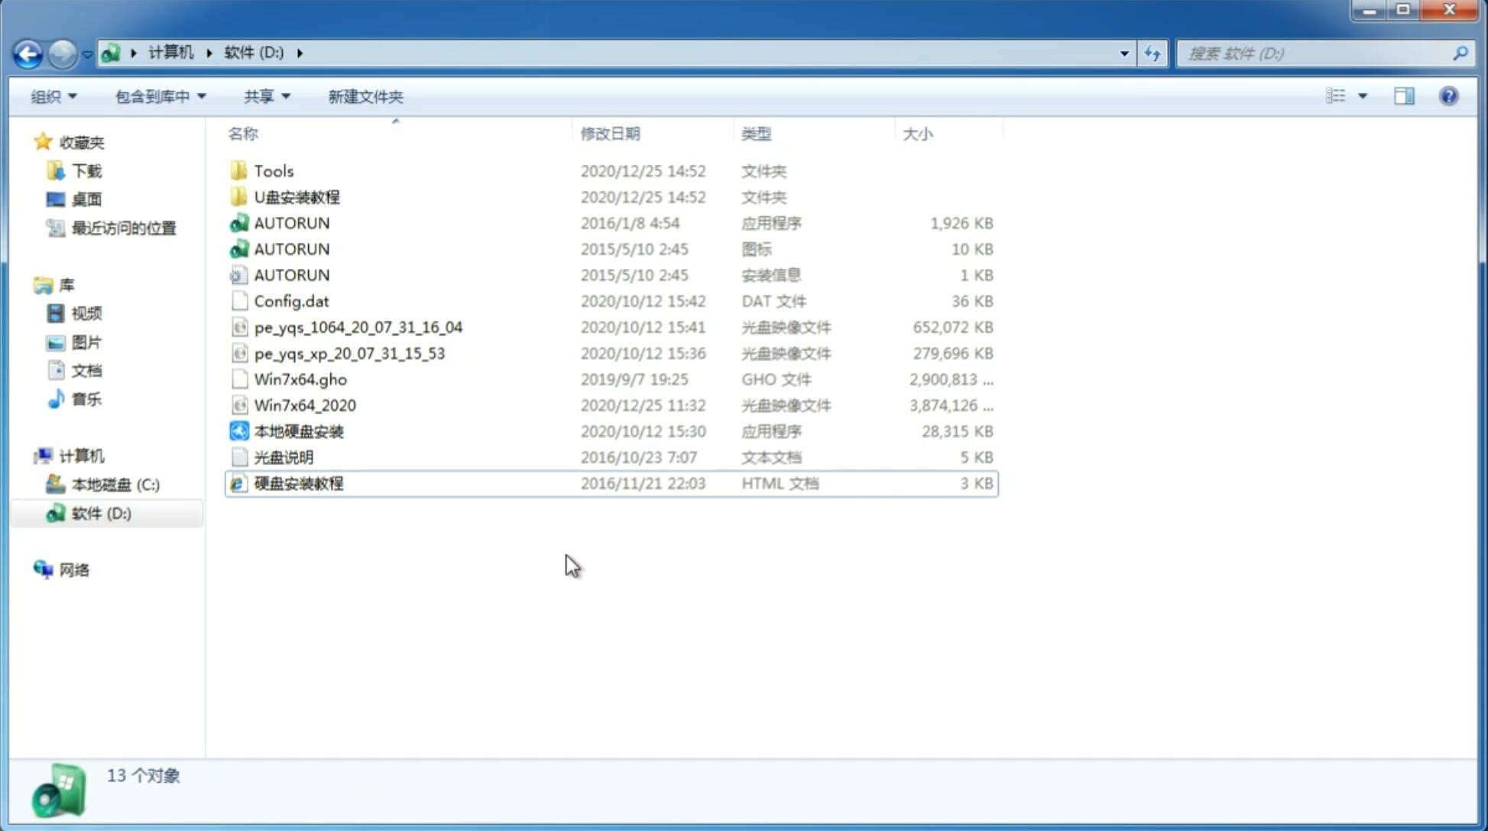Open pe_yqs_1064 disc image file
Screen dimensions: 1488x831
point(358,327)
